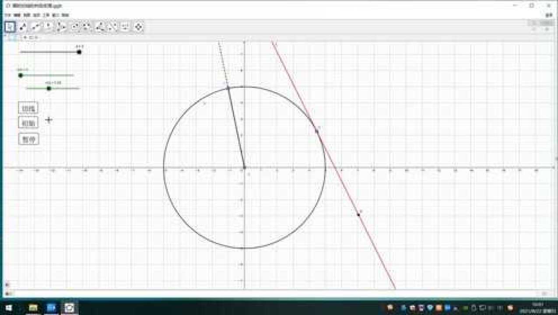Select the Line tool

tap(36, 27)
